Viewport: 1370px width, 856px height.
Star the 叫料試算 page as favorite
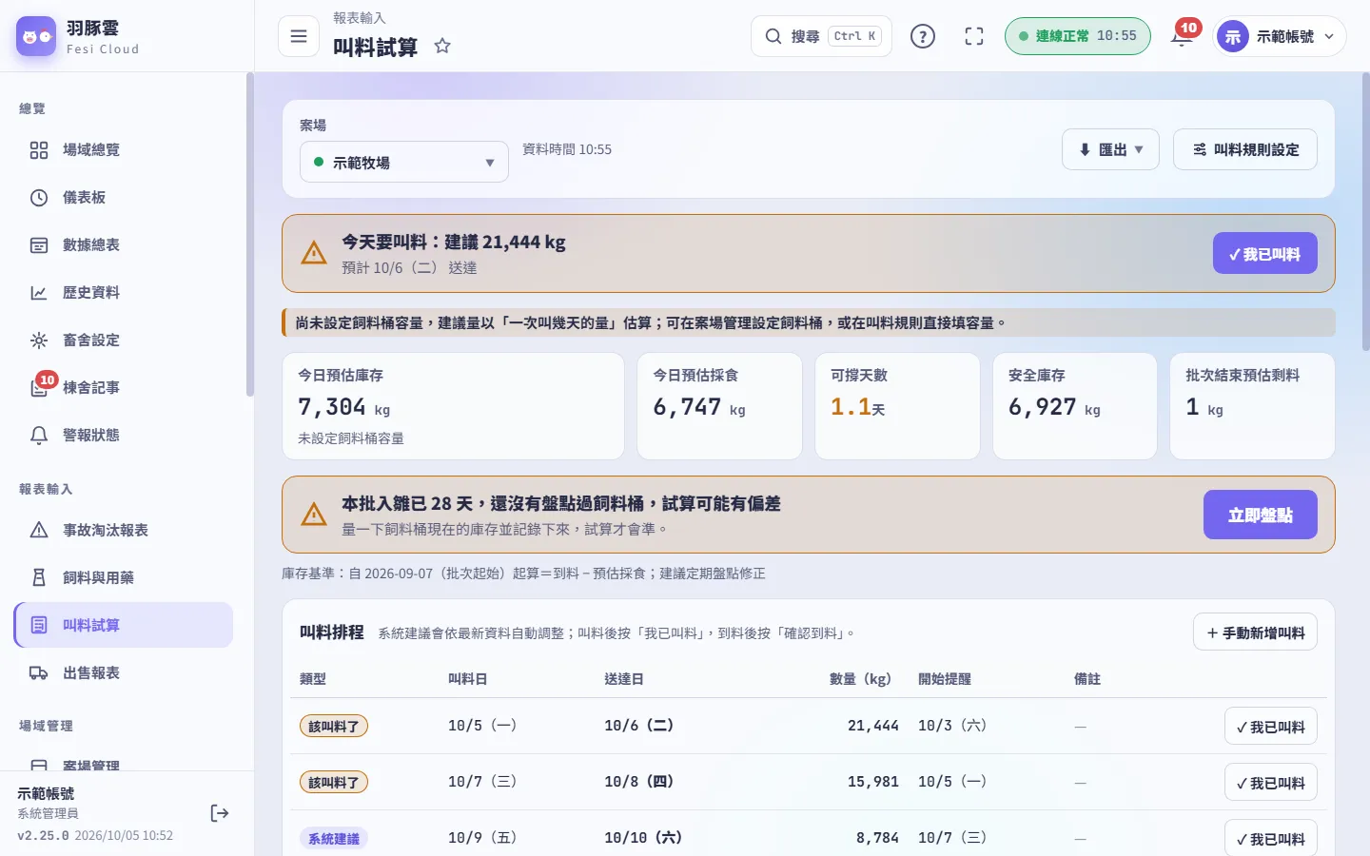click(x=442, y=46)
